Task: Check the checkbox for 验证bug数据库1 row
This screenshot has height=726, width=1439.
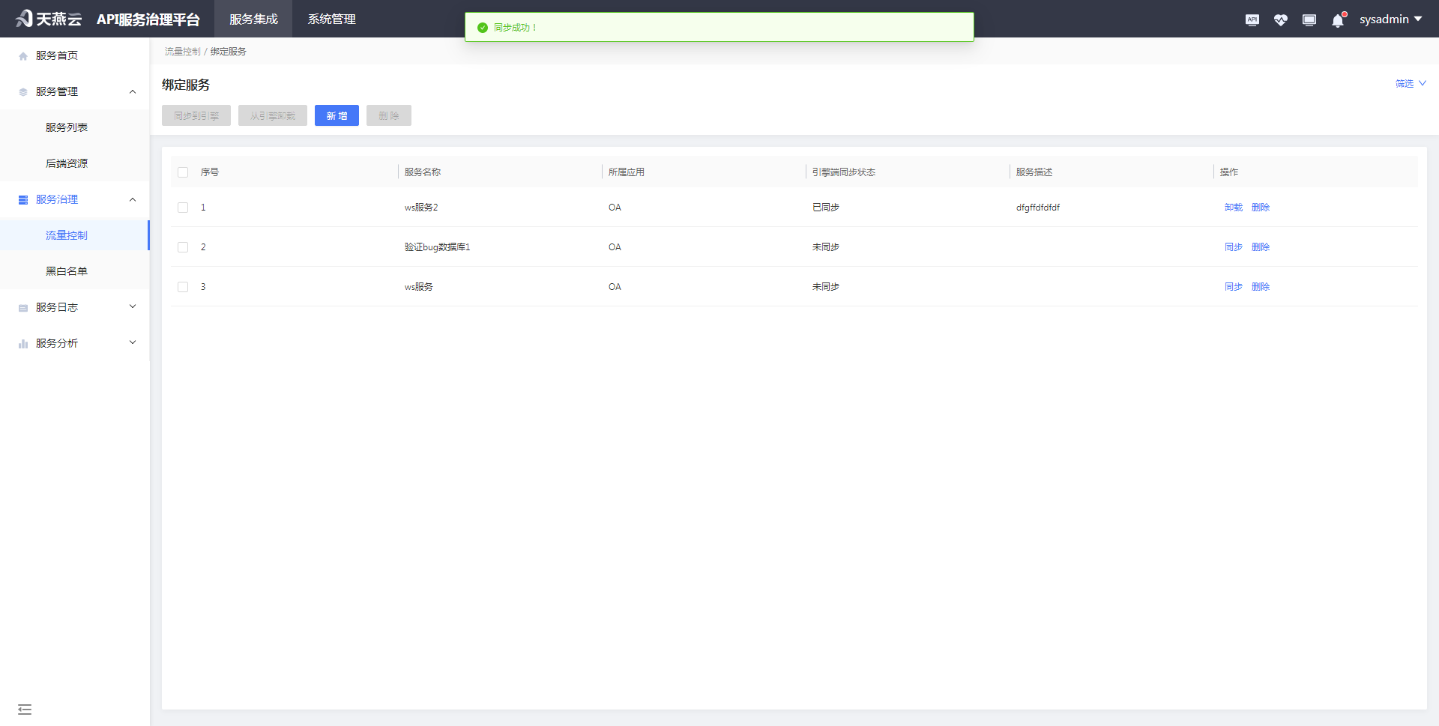Action: coord(182,246)
